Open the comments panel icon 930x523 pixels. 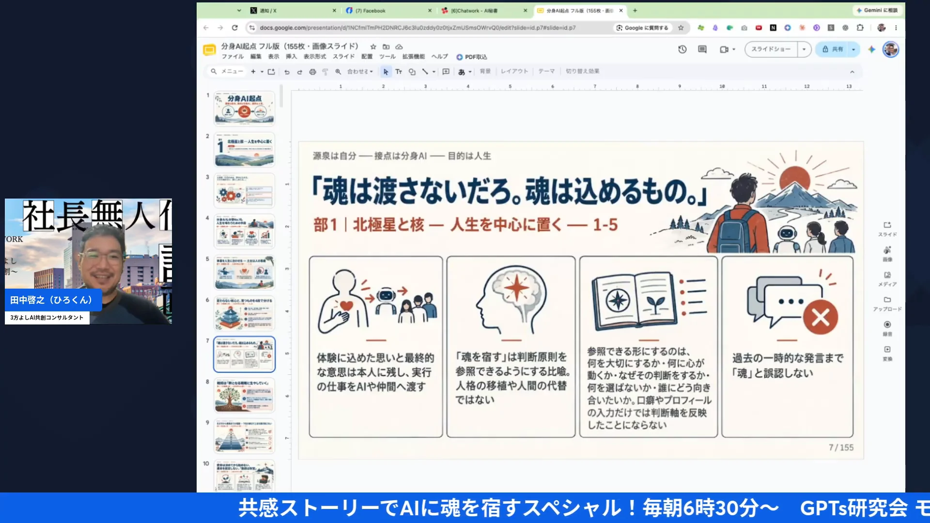(702, 49)
